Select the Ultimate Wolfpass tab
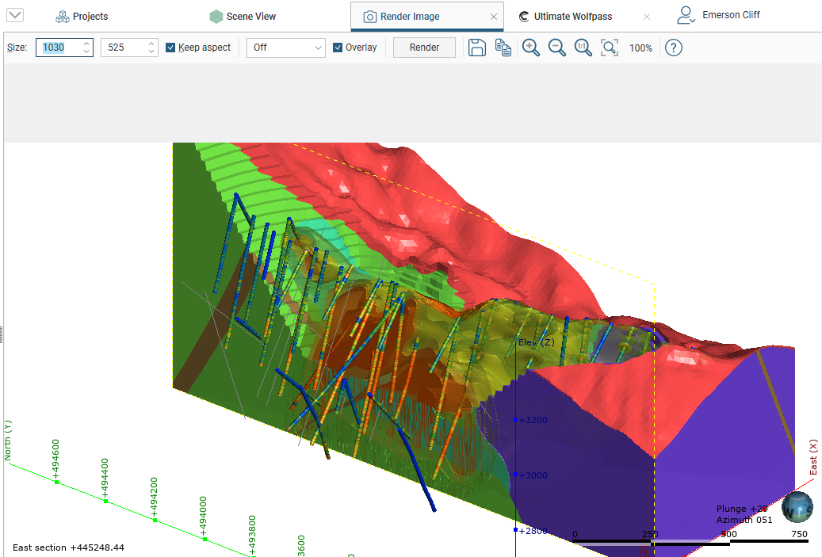The height and width of the screenshot is (557, 822). click(x=572, y=17)
